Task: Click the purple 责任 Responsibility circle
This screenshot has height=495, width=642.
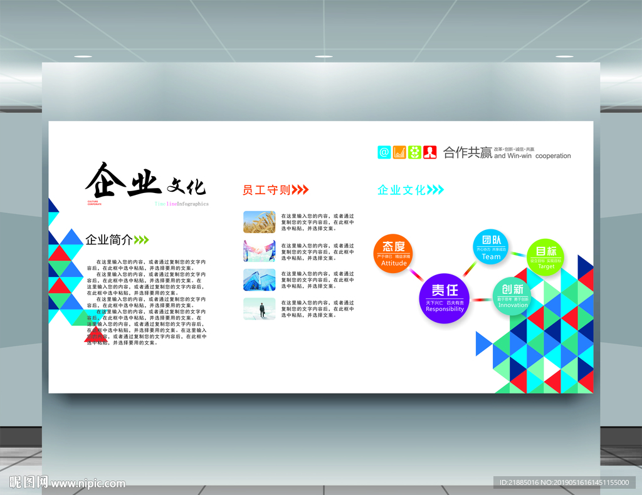Action: [444, 298]
